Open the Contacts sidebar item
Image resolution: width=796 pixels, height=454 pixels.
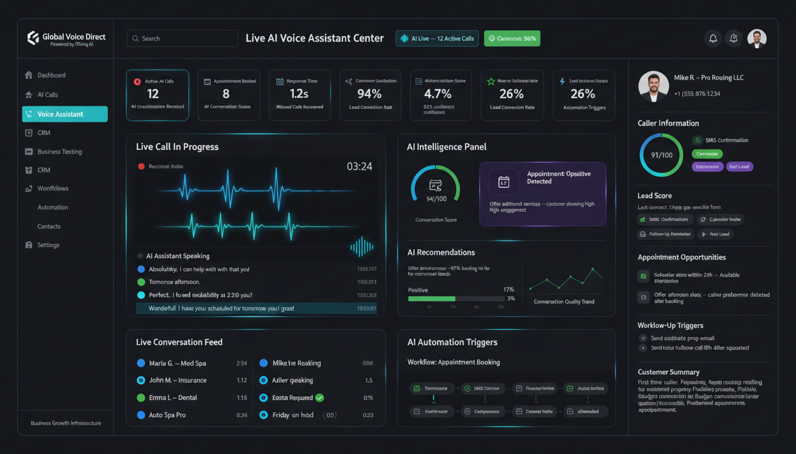49,226
